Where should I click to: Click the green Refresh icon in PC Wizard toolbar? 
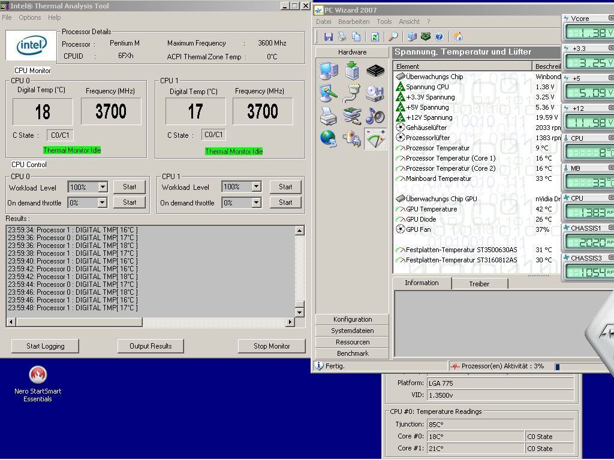[375, 37]
